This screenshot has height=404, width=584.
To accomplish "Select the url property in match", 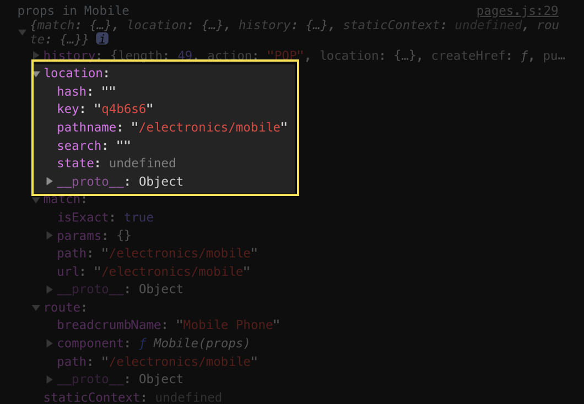I will coord(68,271).
